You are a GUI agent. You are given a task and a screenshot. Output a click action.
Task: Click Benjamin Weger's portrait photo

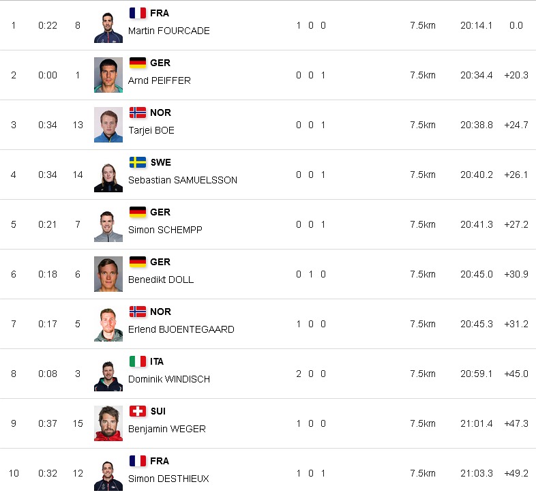pyautogui.click(x=108, y=423)
